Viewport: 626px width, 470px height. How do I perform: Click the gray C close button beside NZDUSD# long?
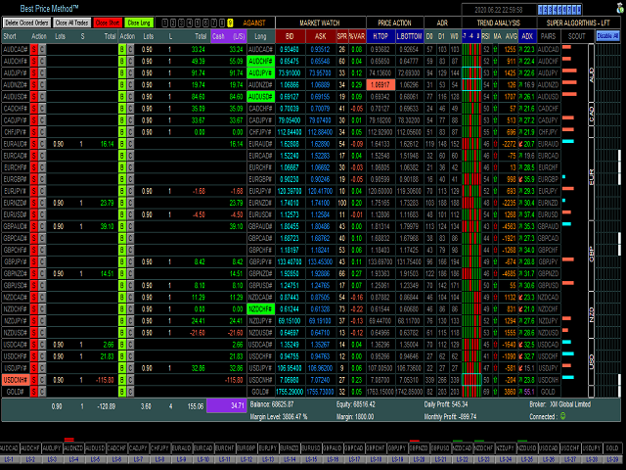click(x=130, y=333)
